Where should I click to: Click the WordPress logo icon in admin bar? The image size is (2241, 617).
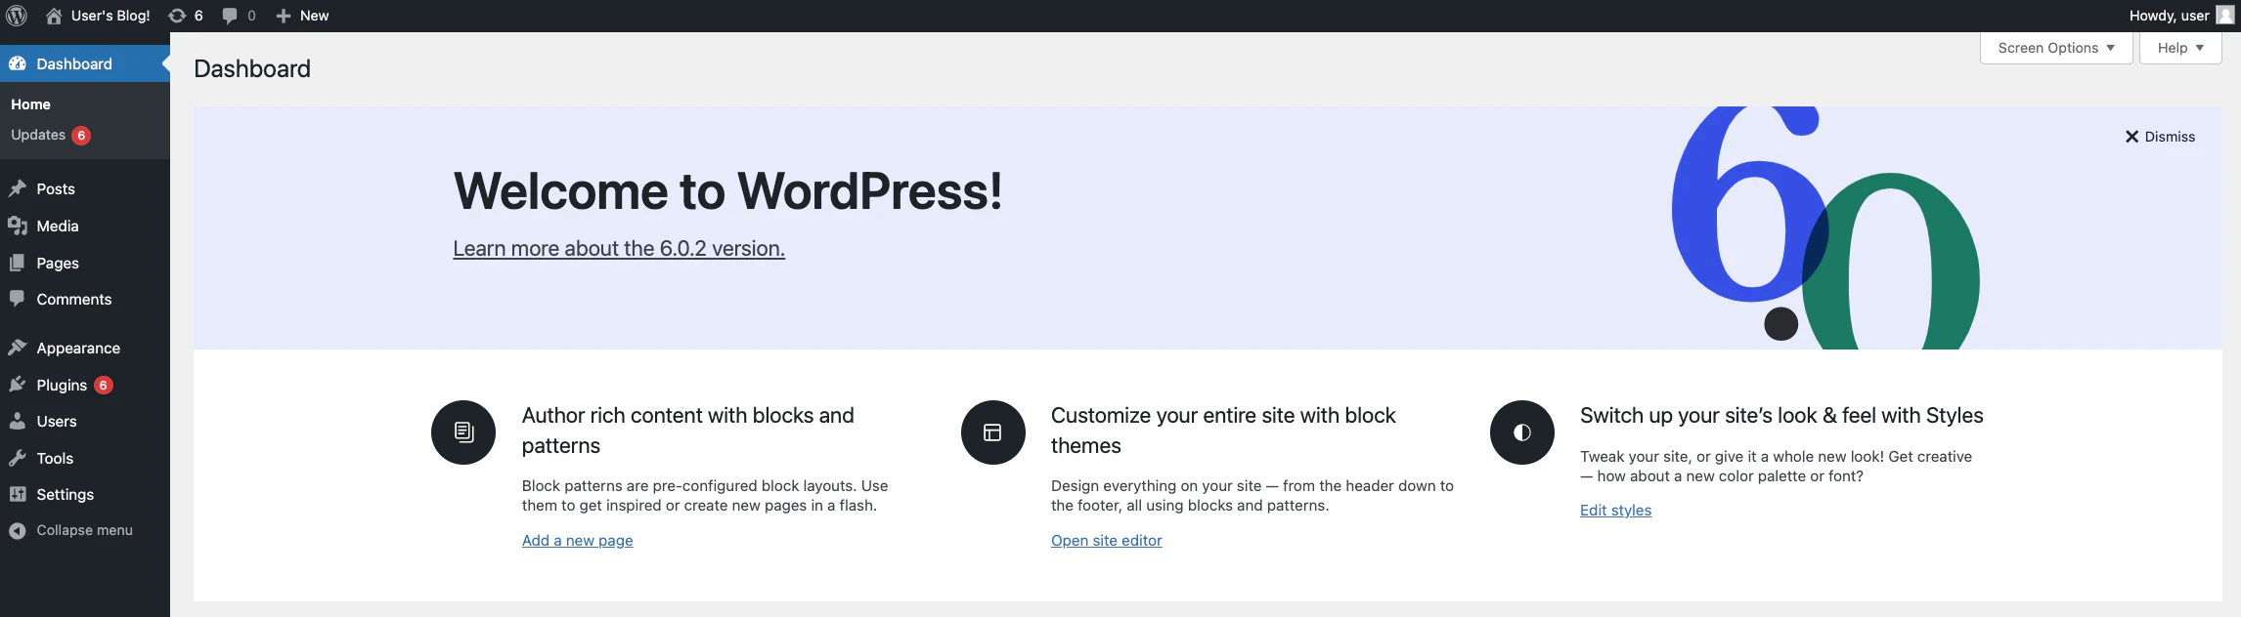pyautogui.click(x=17, y=16)
